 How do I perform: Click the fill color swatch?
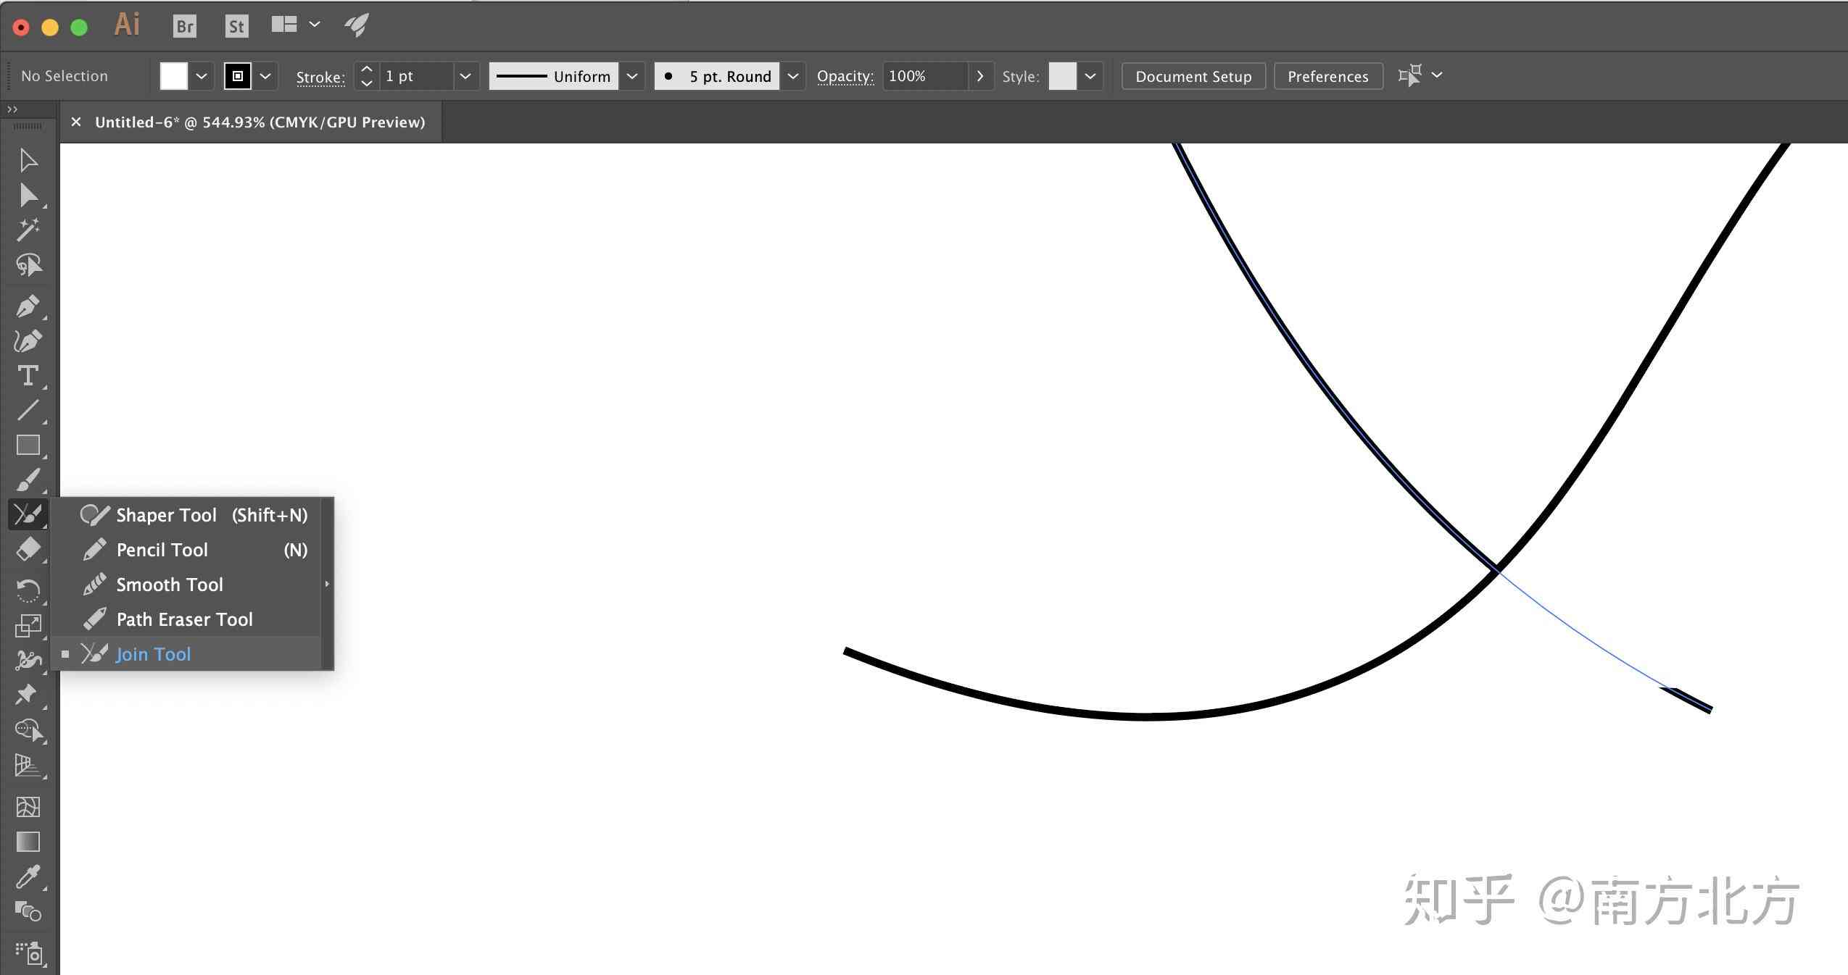coord(173,76)
